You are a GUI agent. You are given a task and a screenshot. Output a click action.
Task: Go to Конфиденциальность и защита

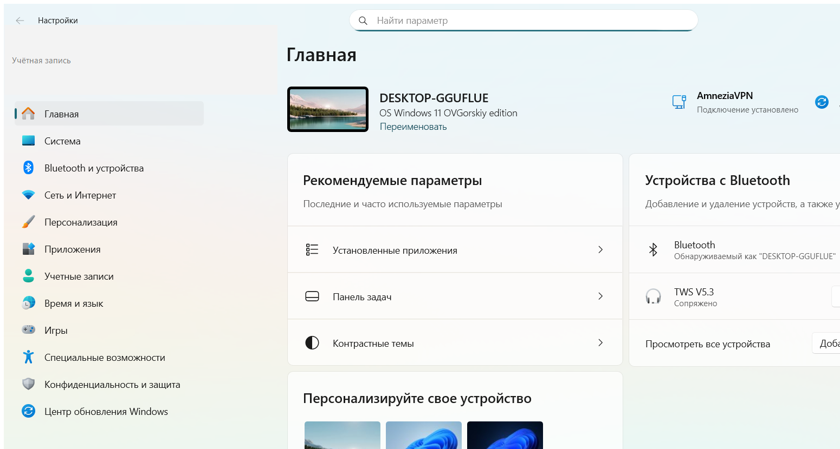pyautogui.click(x=109, y=384)
